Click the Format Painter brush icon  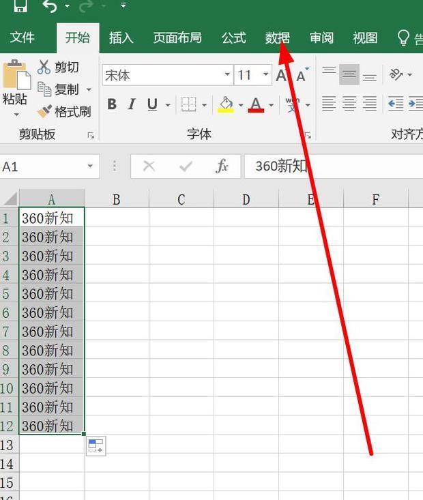tap(44, 111)
